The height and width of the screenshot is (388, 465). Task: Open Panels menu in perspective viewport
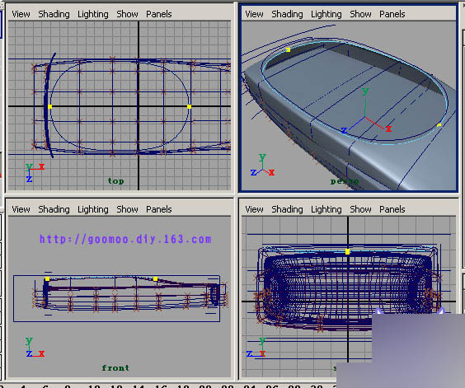(392, 14)
